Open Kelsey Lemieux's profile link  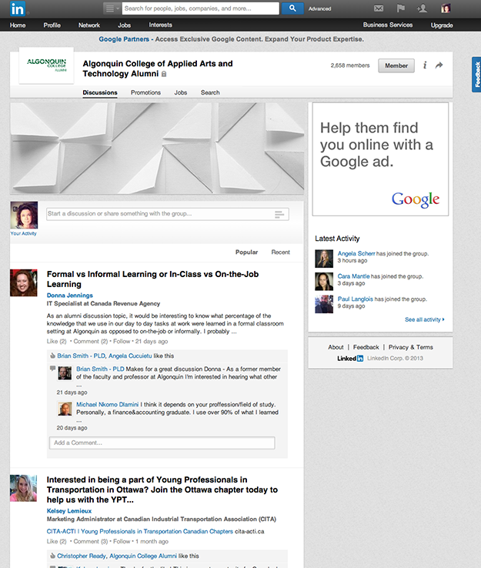(68, 511)
